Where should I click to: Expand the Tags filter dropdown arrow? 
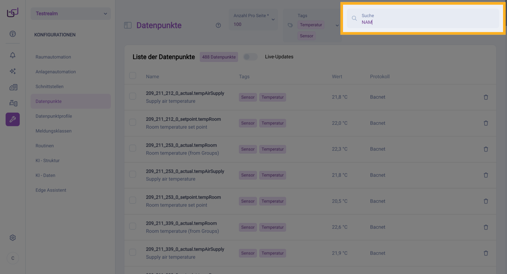(337, 25)
